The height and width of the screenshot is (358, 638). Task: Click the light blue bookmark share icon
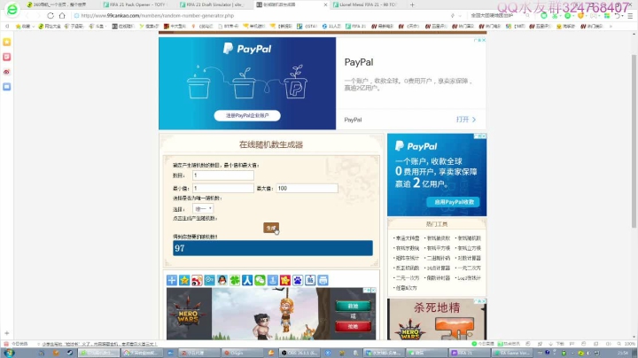273,280
